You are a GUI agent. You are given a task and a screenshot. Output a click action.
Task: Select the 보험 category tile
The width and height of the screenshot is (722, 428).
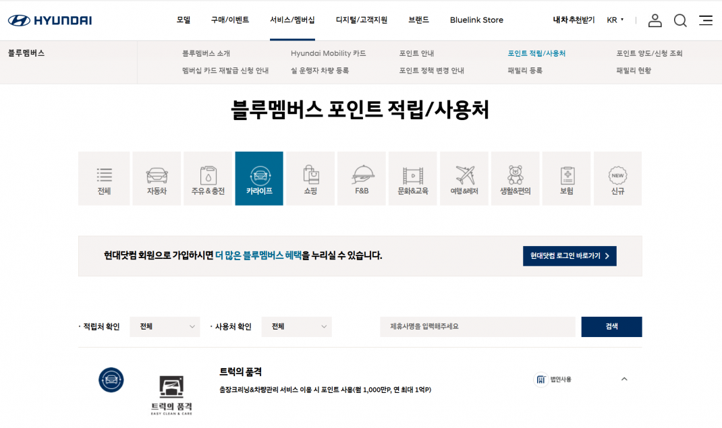567,179
